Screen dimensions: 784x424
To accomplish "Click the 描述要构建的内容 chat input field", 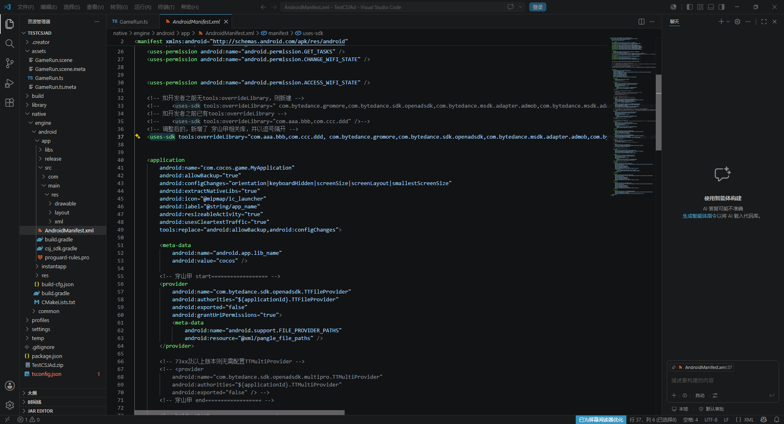I will 723,380.
